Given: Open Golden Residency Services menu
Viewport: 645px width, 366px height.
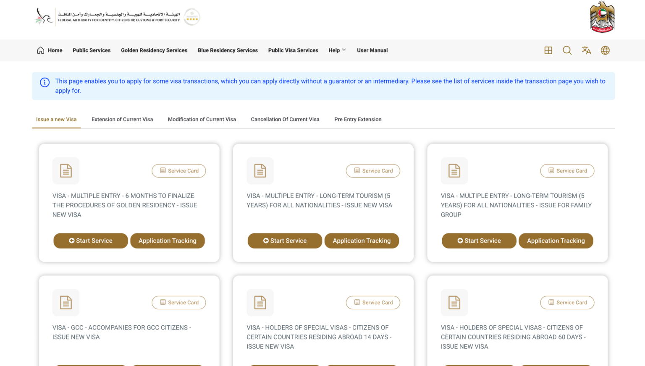Looking at the screenshot, I should [x=154, y=50].
